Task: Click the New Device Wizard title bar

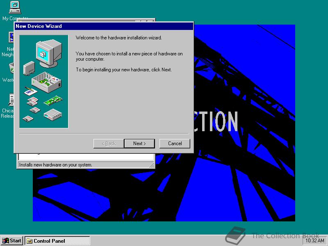Action: pyautogui.click(x=104, y=26)
